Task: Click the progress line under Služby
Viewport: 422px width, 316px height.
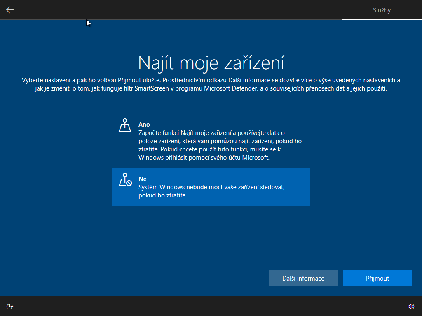Action: click(381, 19)
